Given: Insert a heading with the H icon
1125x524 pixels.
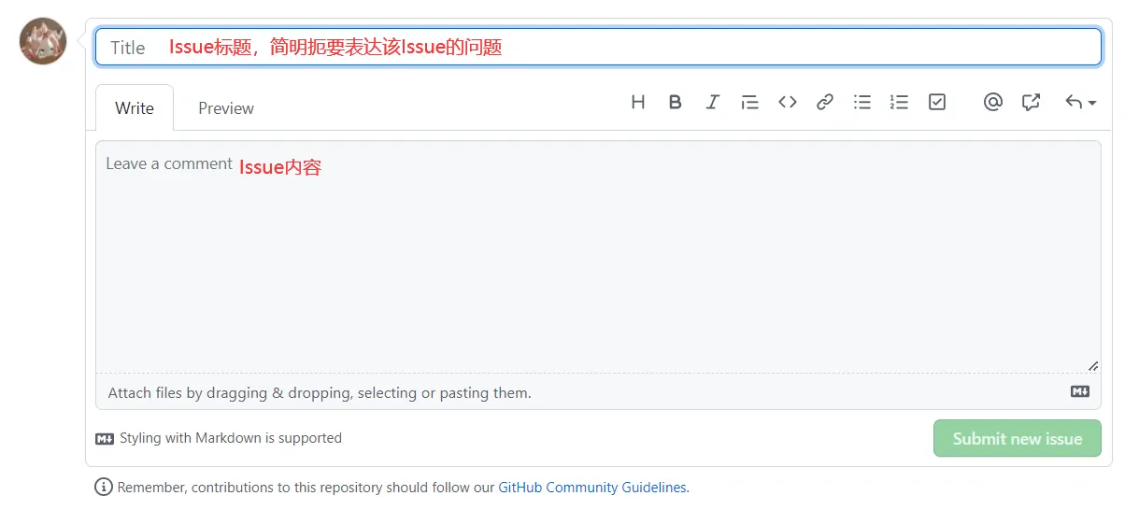Looking at the screenshot, I should 638,103.
